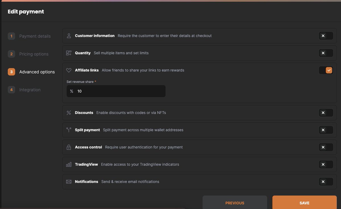Click 'Split payment across multiple wallet addresses' text
The height and width of the screenshot is (209, 341).
point(143,130)
